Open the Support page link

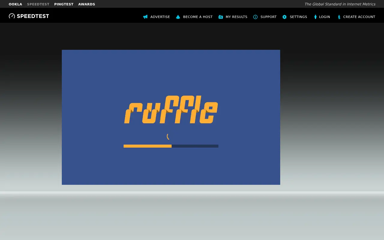pyautogui.click(x=268, y=17)
